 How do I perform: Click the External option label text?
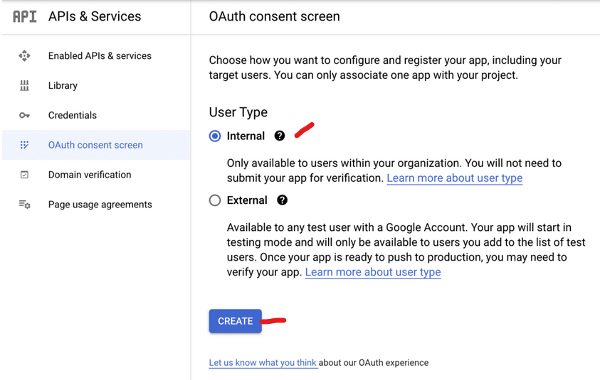247,200
